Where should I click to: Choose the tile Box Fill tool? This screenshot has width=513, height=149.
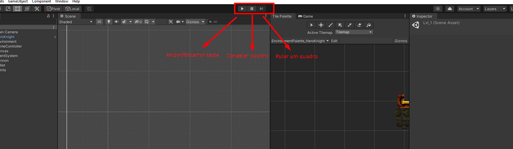click(x=340, y=25)
